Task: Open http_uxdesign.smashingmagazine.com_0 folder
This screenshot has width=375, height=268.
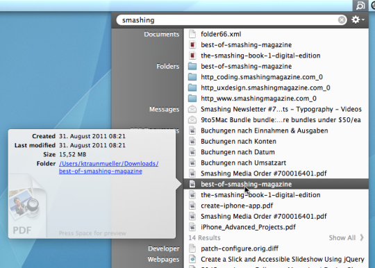Action: click(x=265, y=87)
